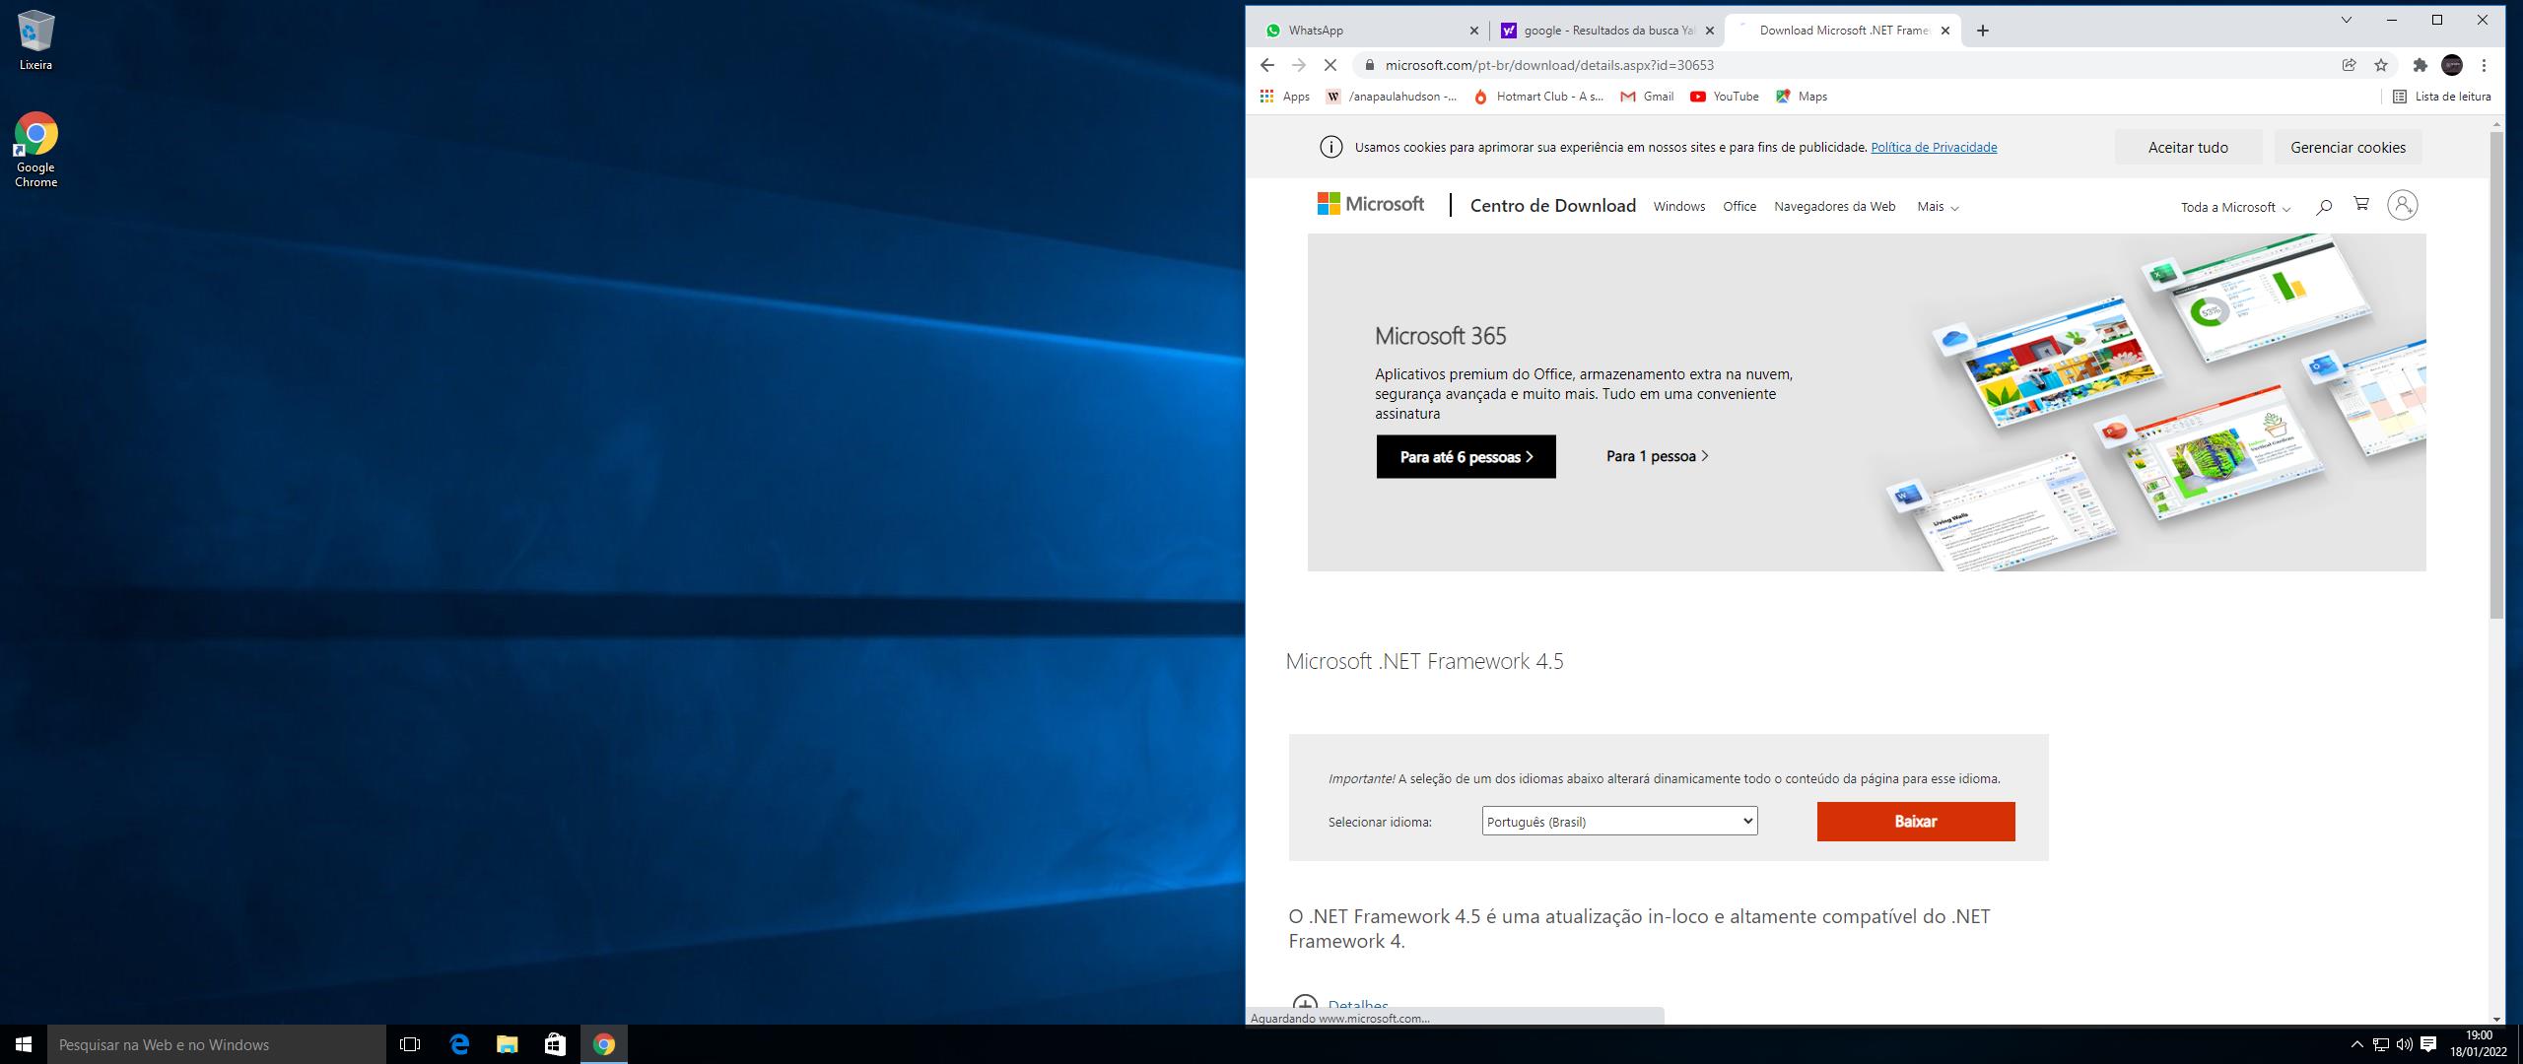
Task: Click the share page icon in address bar
Action: click(x=2349, y=65)
